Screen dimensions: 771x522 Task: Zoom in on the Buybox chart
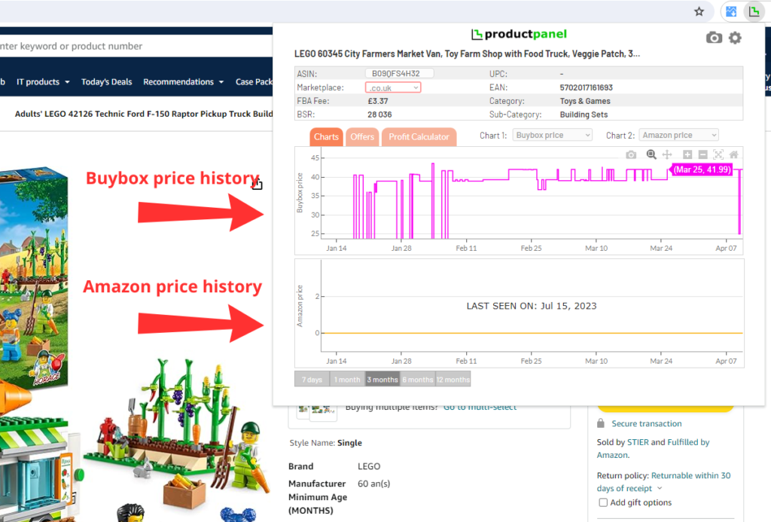point(687,154)
